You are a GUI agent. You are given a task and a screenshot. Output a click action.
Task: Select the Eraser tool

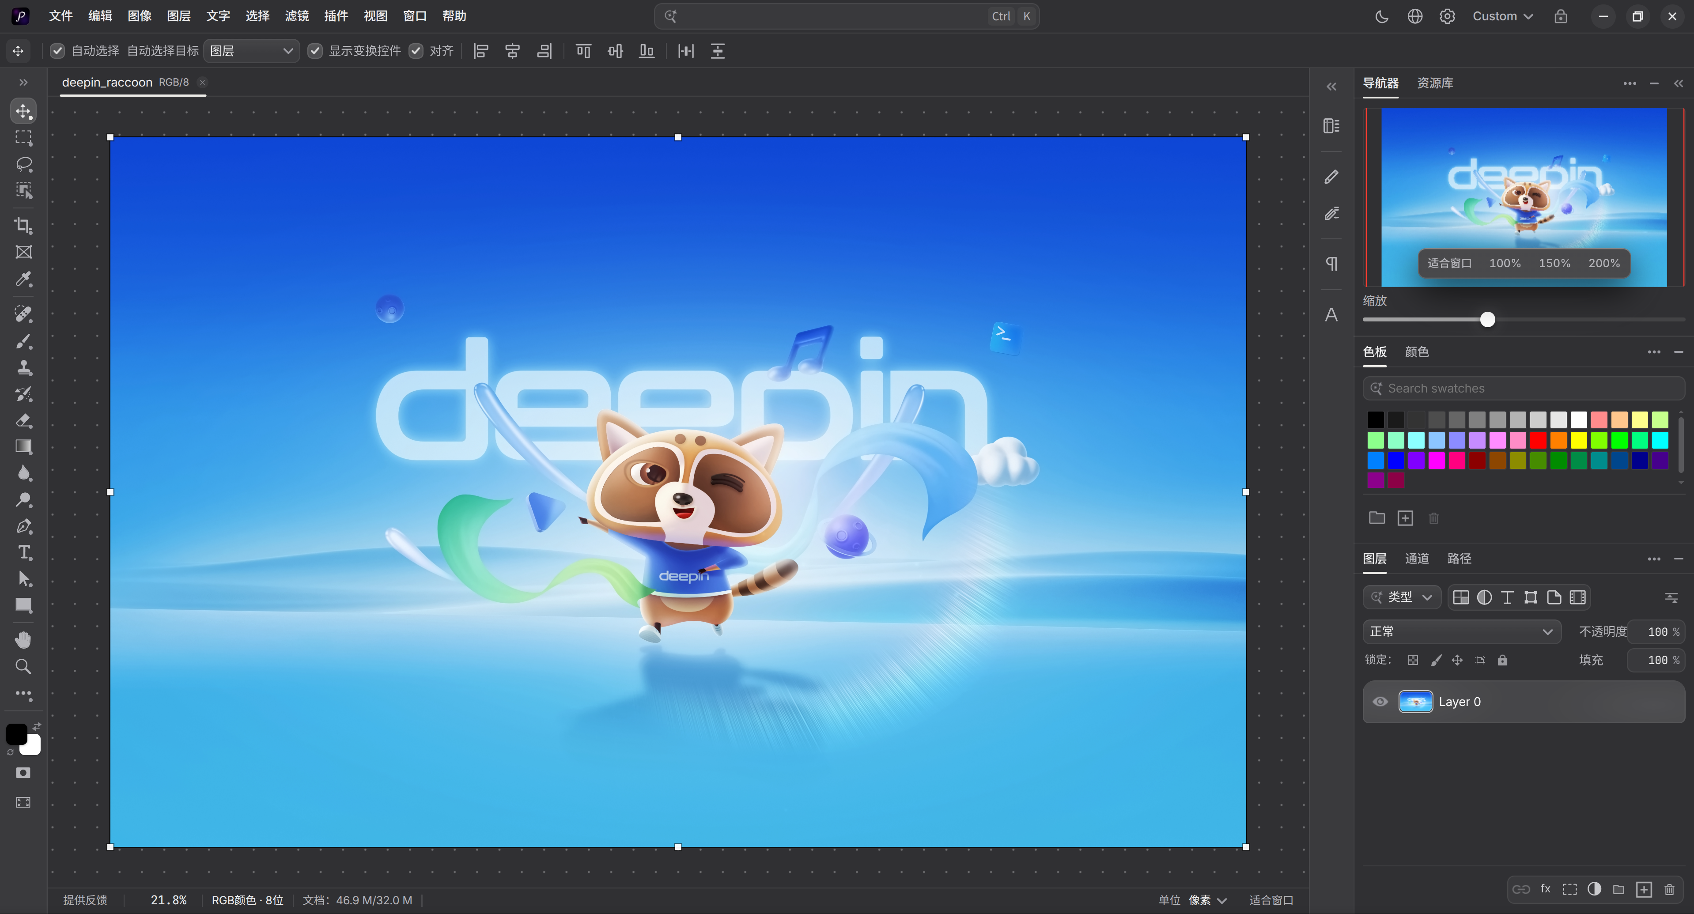pos(24,420)
